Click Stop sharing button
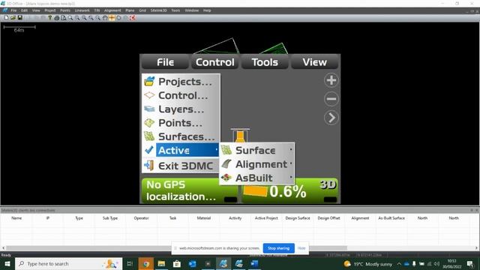The height and width of the screenshot is (270, 480). pyautogui.click(x=278, y=248)
